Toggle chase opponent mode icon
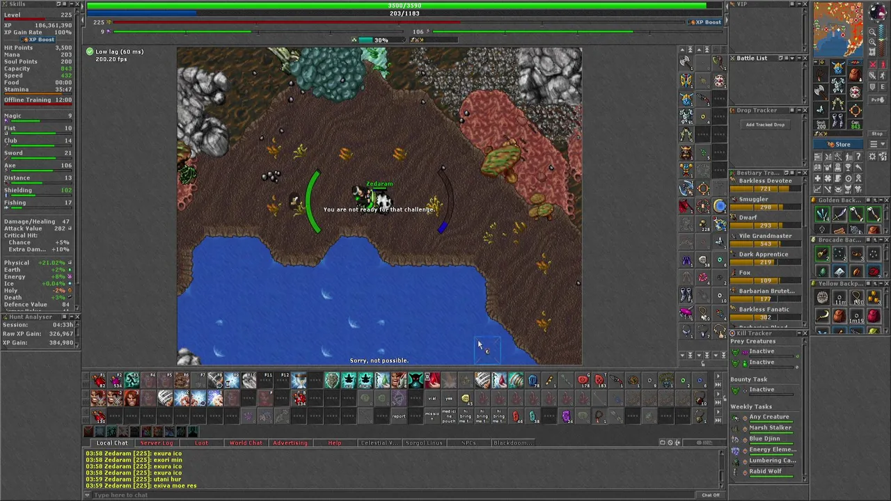 (883, 75)
